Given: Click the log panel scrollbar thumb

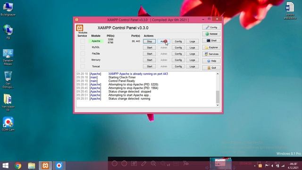Looking at the screenshot, I should pyautogui.click(x=218, y=97).
